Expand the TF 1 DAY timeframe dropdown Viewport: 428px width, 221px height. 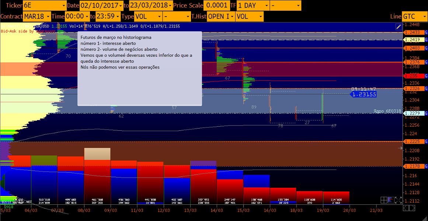pyautogui.click(x=253, y=6)
